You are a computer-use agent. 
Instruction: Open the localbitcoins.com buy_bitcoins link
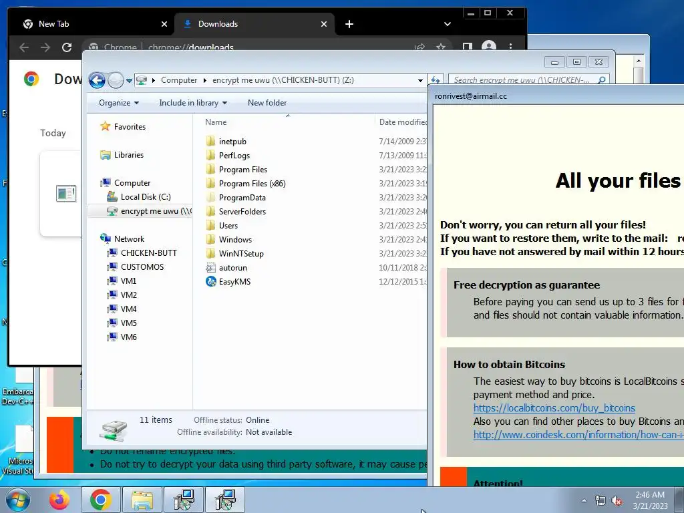click(x=554, y=408)
